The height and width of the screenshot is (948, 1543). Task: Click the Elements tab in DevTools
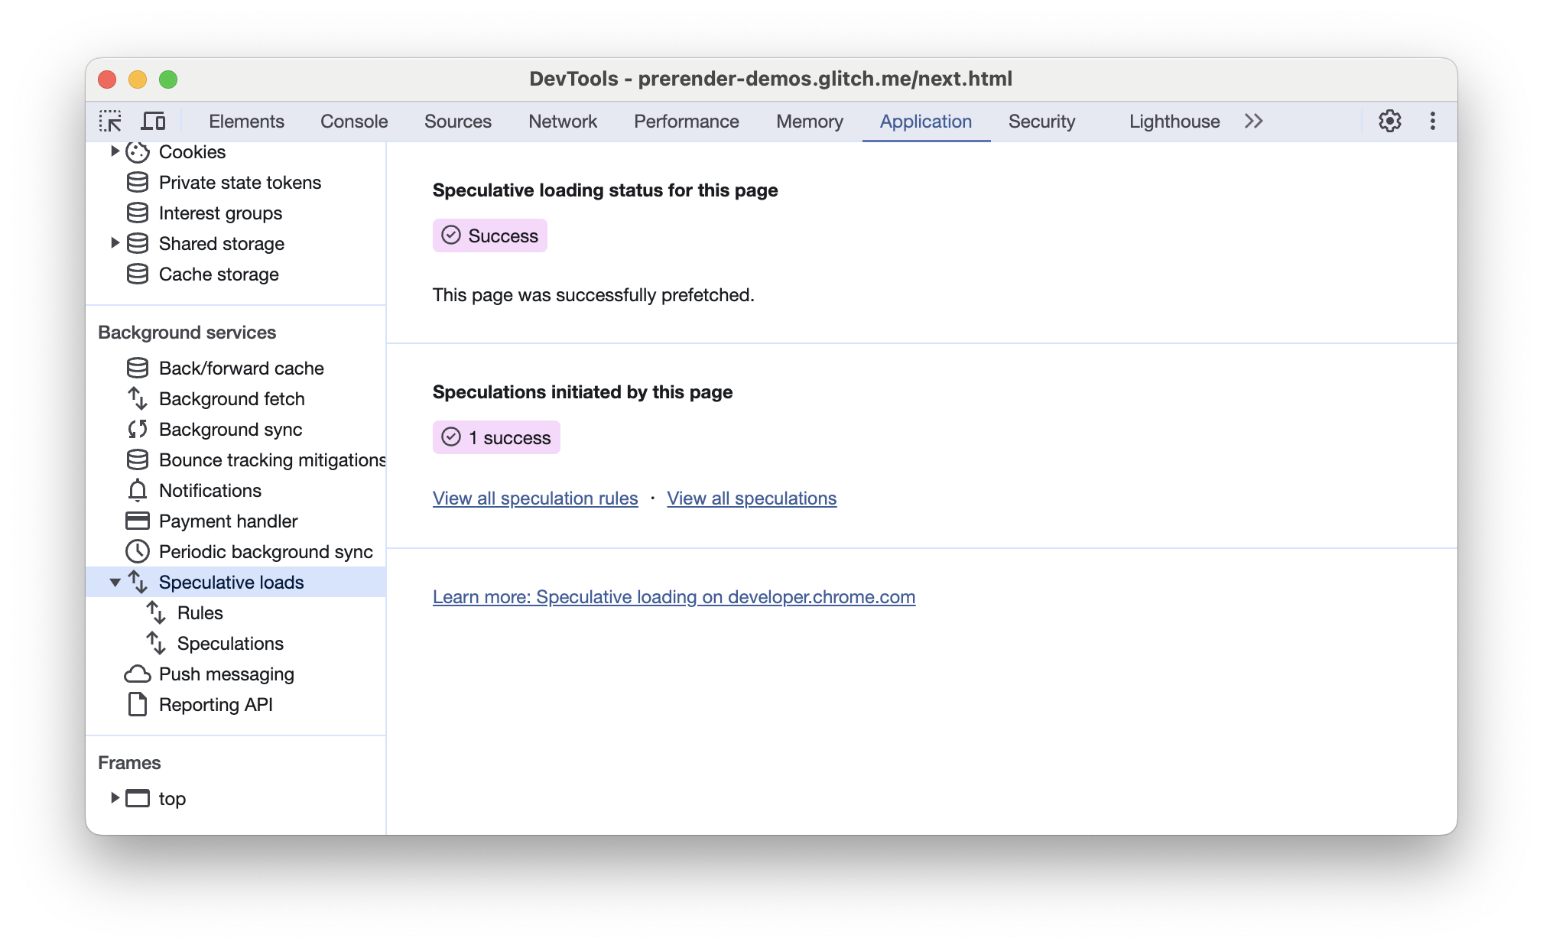245,122
